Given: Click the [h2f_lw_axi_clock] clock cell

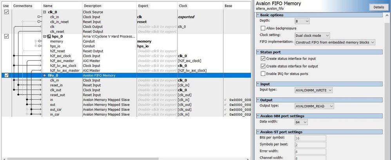Looking at the screenshot, I should coord(192,70).
